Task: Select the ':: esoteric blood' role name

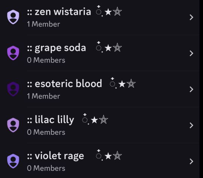Action: 65,84
